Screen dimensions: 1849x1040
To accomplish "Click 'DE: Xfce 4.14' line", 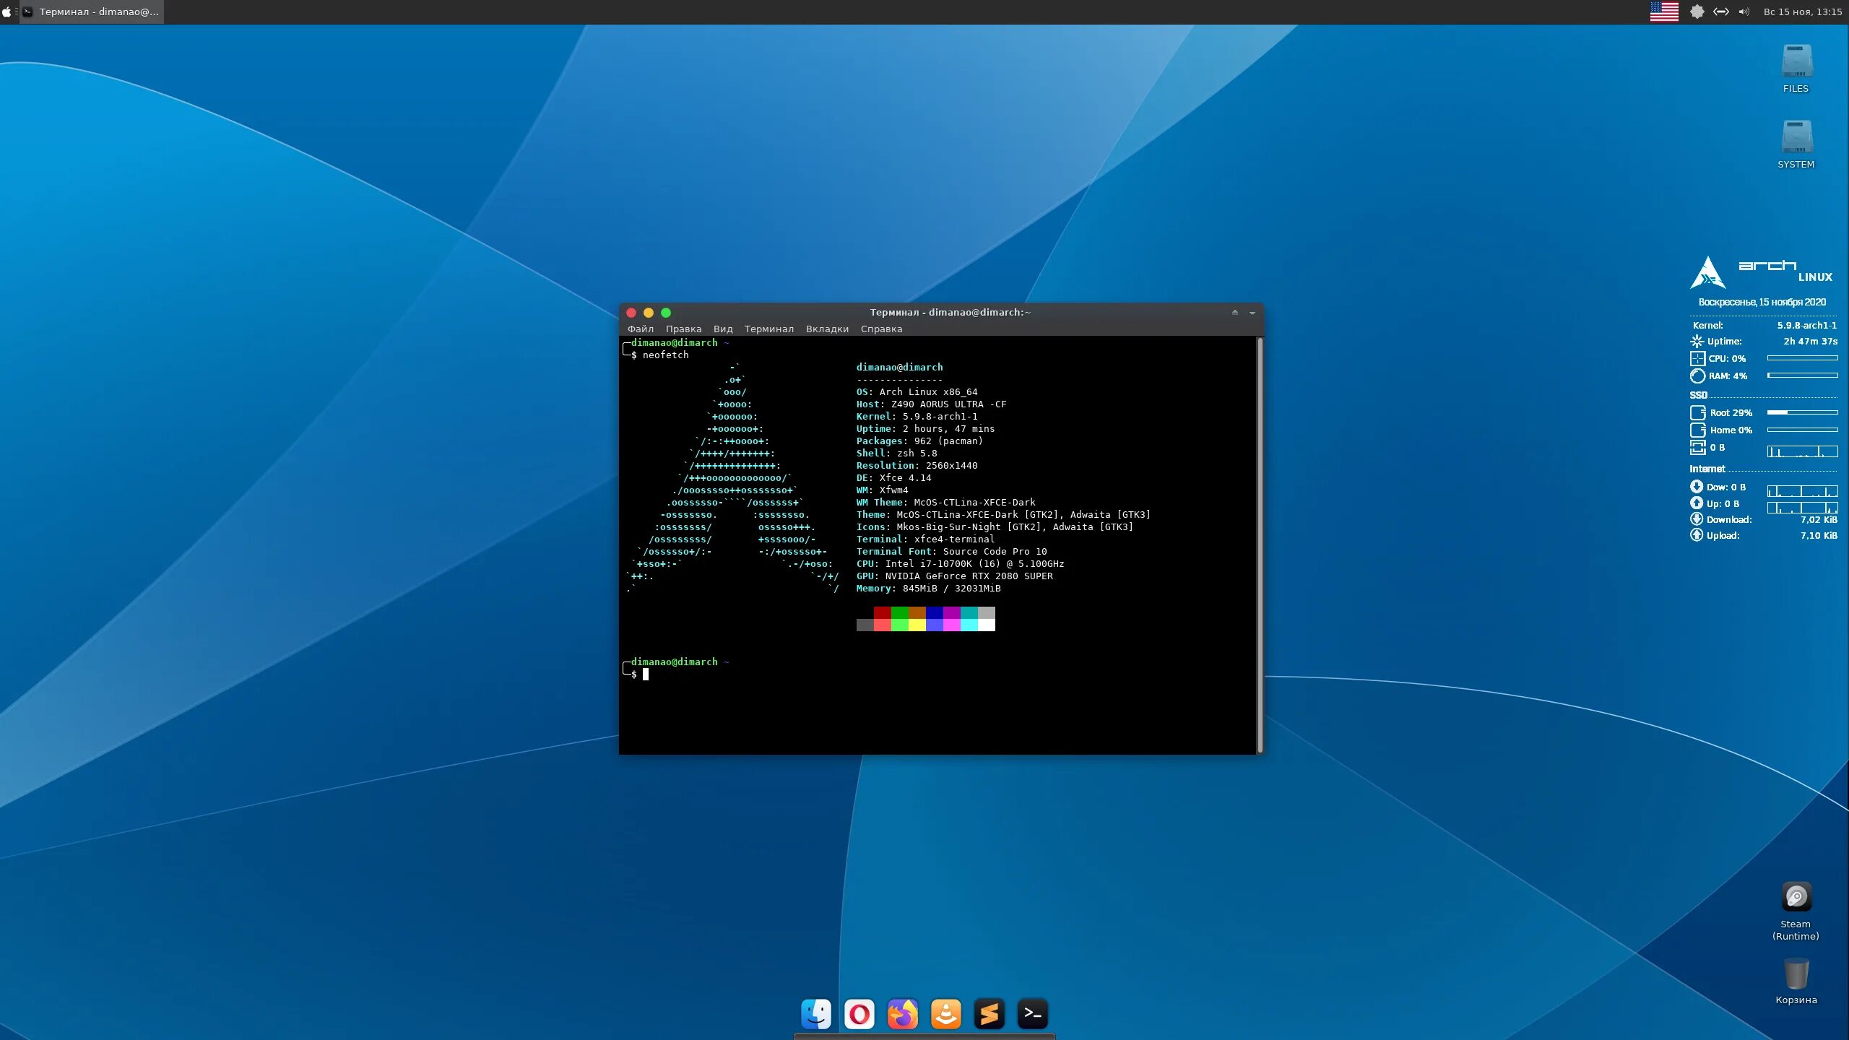I will [893, 477].
